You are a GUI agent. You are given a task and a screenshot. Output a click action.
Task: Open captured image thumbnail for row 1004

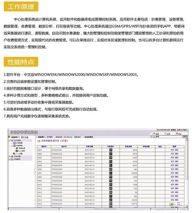111,162
